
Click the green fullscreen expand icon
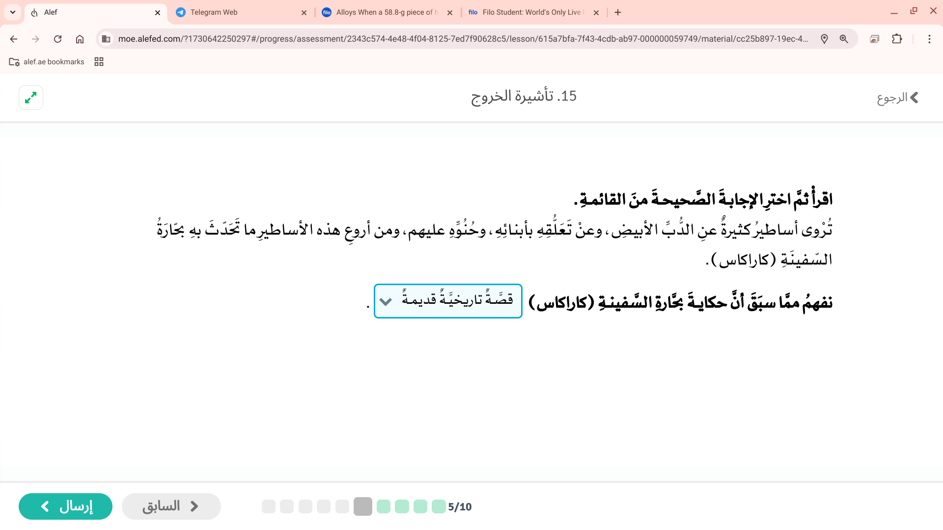(x=30, y=98)
